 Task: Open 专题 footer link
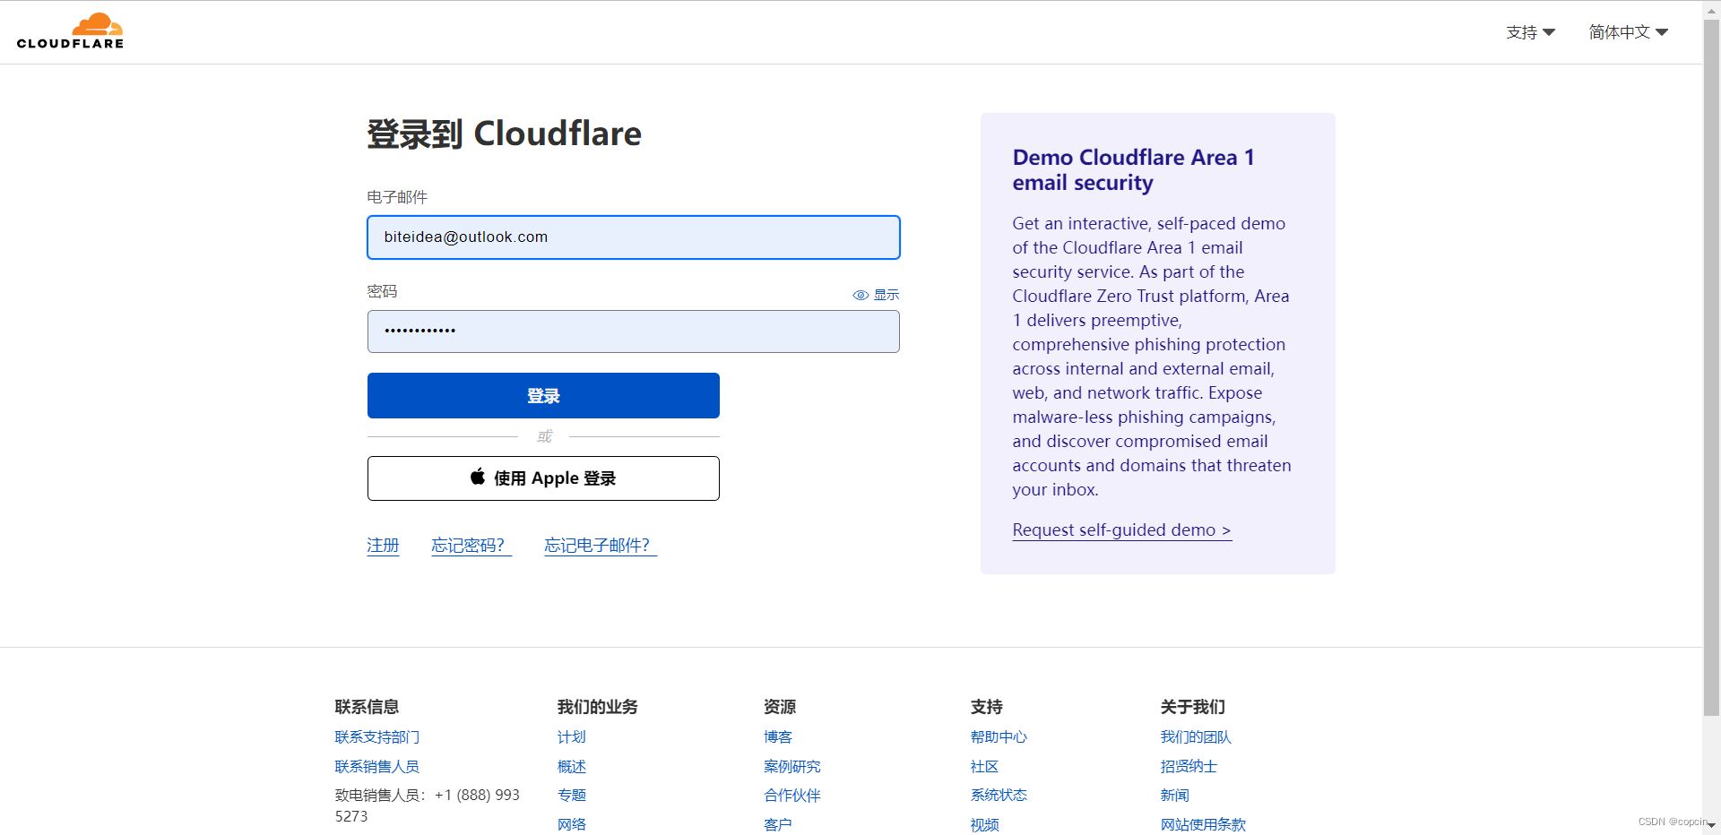(572, 796)
